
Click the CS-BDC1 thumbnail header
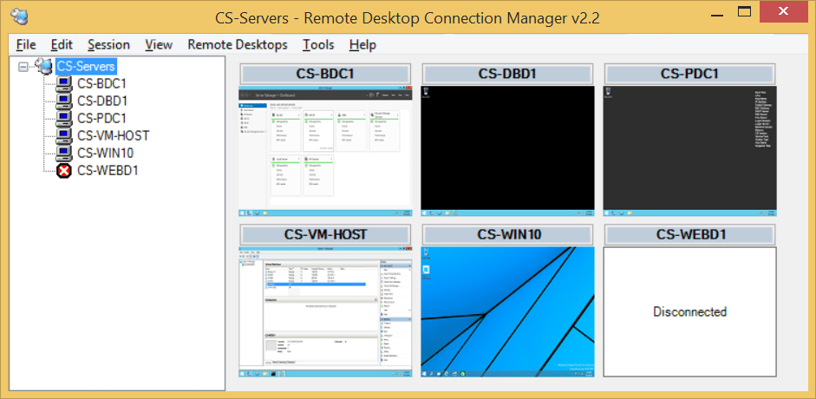tap(325, 74)
